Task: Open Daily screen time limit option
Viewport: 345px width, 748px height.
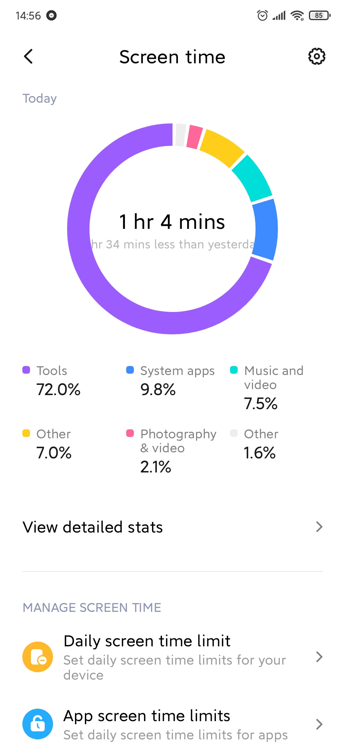Action: coord(172,657)
